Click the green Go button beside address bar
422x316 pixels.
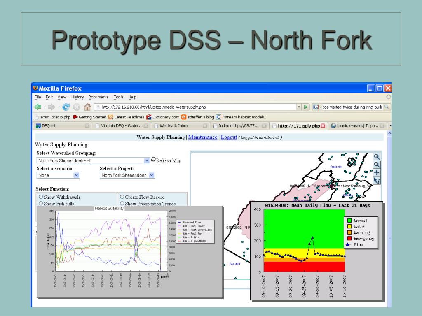pyautogui.click(x=306, y=107)
